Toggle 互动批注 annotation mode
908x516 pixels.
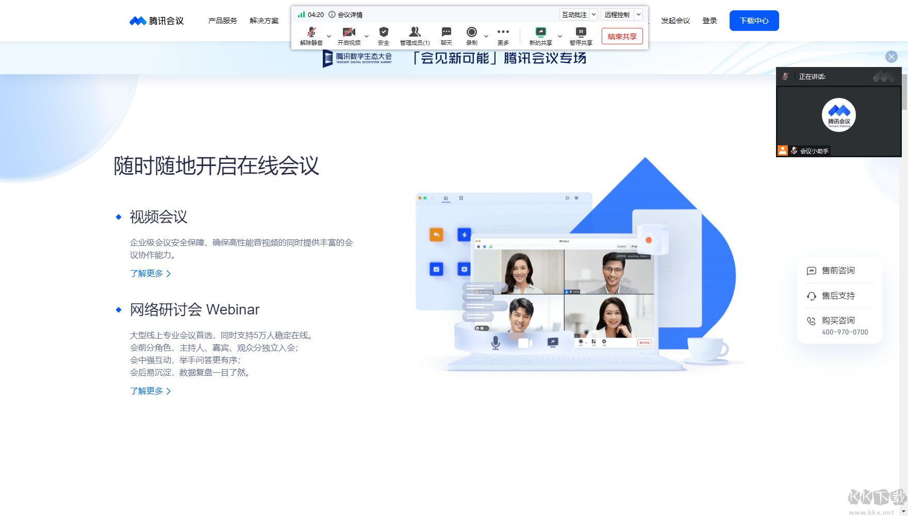pos(575,14)
